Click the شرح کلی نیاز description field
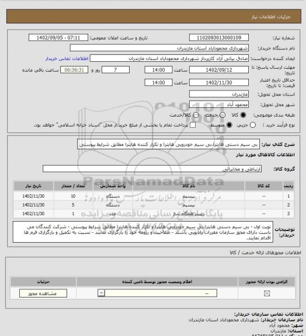This screenshot has height=336, width=306. (x=168, y=144)
